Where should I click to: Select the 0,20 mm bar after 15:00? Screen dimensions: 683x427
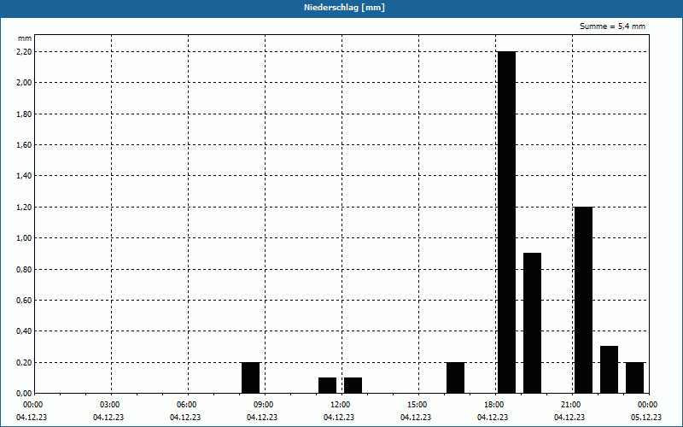click(x=456, y=377)
